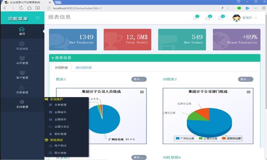Open the 12,5M$ Total Profit card
The image size is (267, 160).
point(127,39)
